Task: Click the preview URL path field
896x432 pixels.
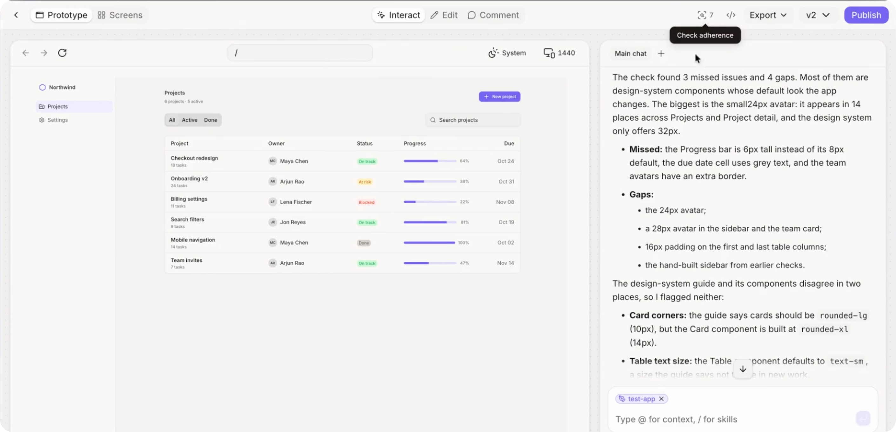Action: 300,53
